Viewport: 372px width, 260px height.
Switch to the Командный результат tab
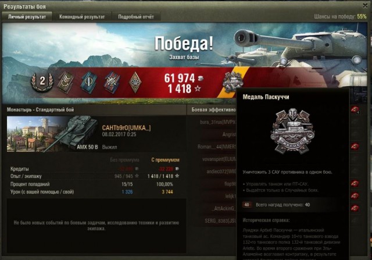[x=82, y=17]
